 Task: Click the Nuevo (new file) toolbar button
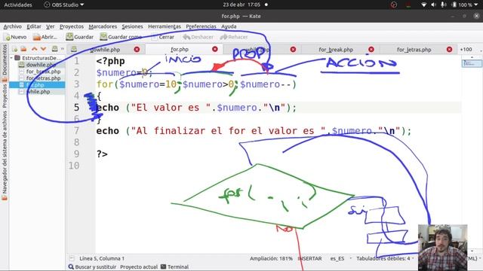click(15, 37)
